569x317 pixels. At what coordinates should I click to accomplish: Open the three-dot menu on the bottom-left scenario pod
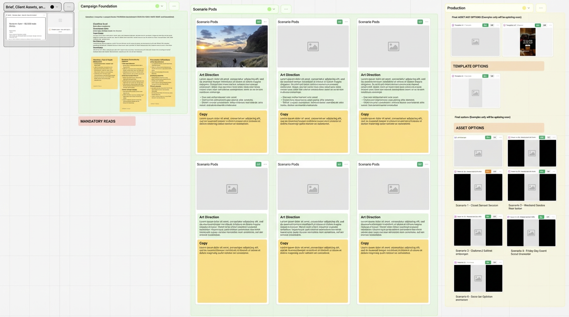265,164
